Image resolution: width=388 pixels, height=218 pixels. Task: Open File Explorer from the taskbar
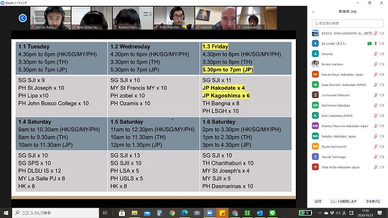pyautogui.click(x=135, y=213)
